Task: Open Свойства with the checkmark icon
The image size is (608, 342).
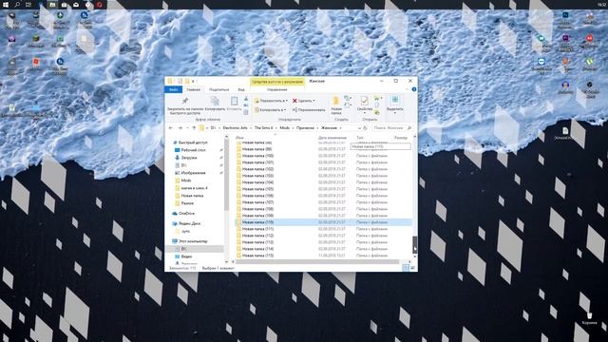Action: [364, 101]
